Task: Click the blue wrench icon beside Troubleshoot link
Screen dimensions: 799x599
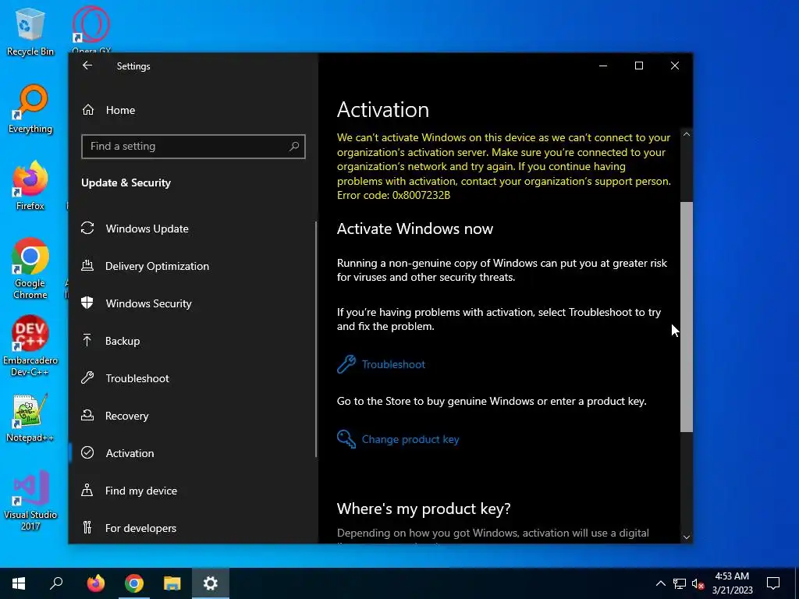Action: click(346, 364)
